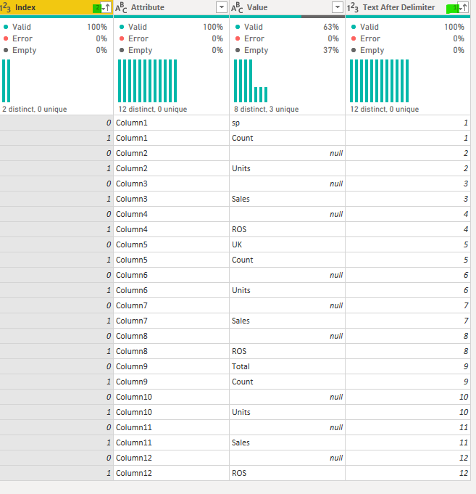Image resolution: width=476 pixels, height=494 pixels.
Task: Open Text After Delimiter sort/filter dropdown
Action: pyautogui.click(x=462, y=7)
